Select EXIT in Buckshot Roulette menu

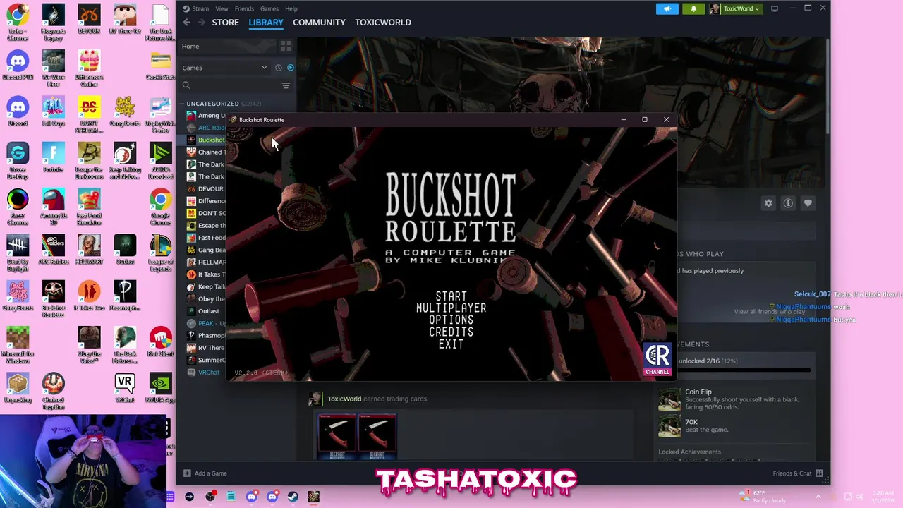(x=451, y=344)
